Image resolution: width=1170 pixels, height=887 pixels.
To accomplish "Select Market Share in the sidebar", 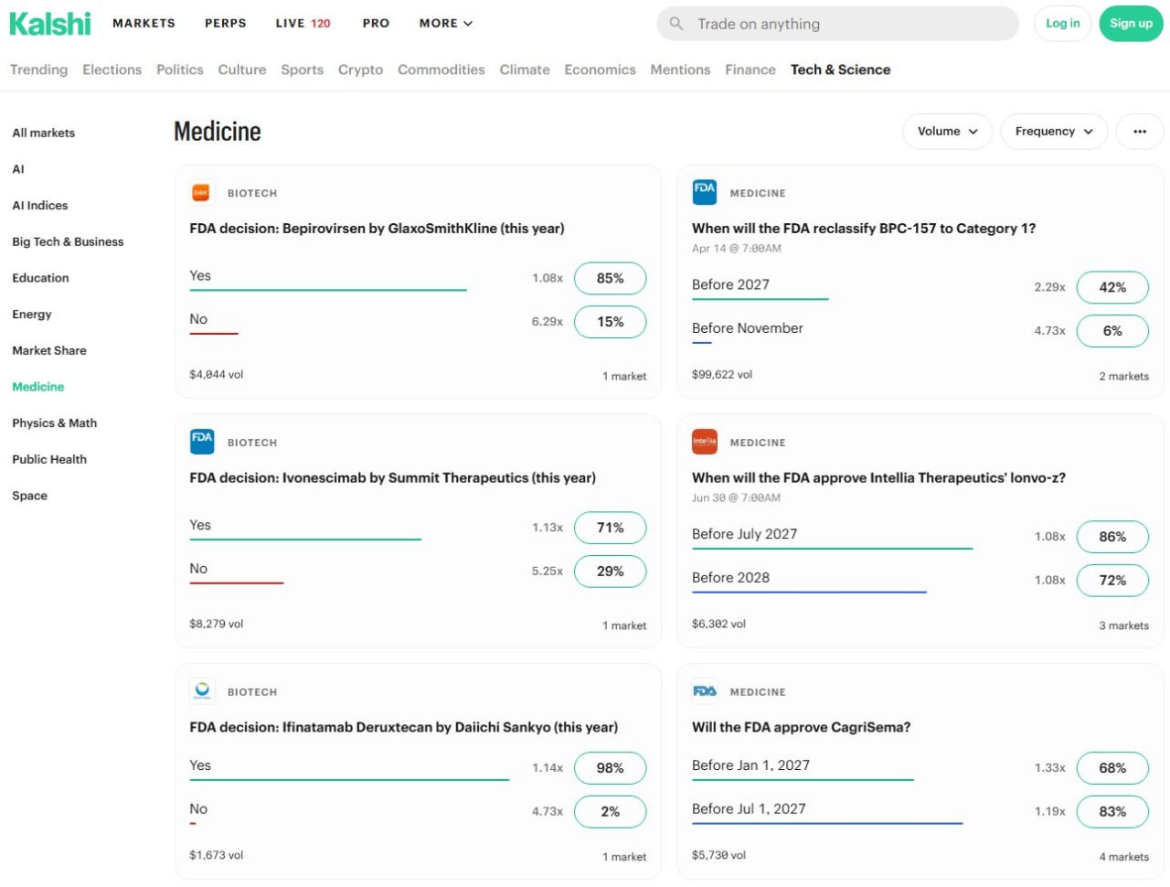I will (x=49, y=350).
